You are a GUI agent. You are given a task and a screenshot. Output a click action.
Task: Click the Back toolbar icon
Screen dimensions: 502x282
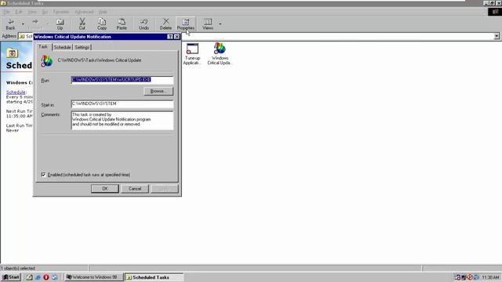10,24
